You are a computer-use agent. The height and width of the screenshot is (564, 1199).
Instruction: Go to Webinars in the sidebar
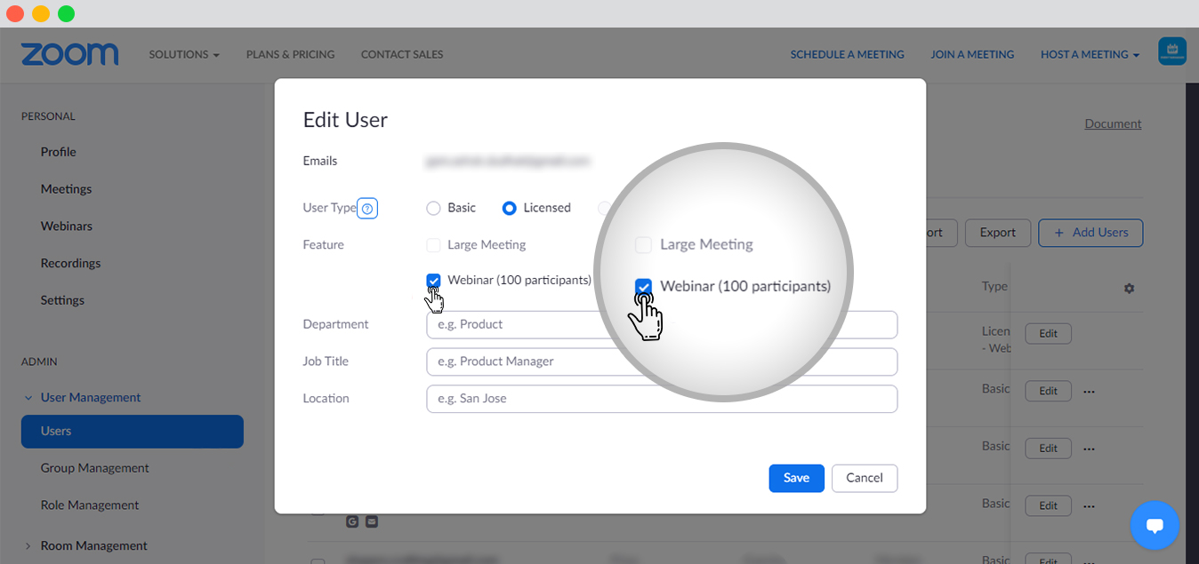click(x=67, y=226)
